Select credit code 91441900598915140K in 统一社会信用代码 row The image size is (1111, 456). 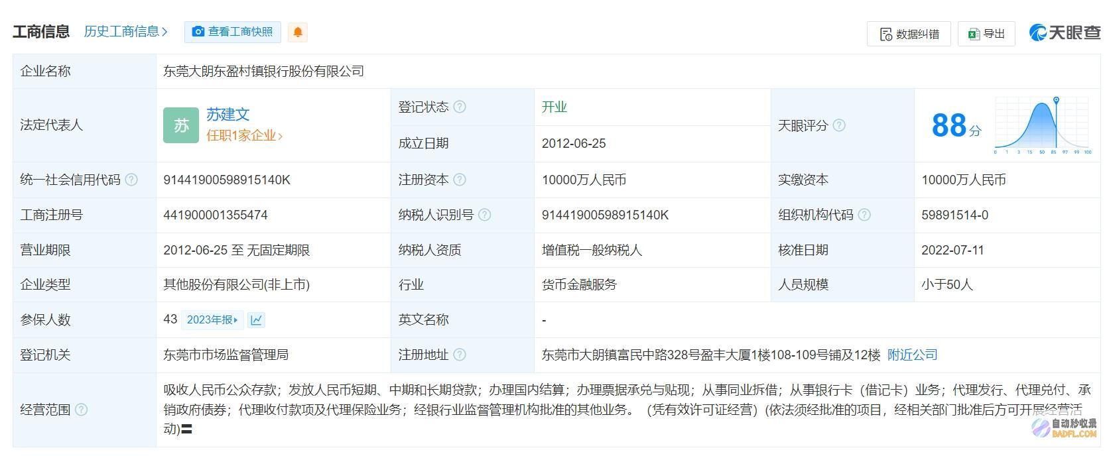coord(227,180)
